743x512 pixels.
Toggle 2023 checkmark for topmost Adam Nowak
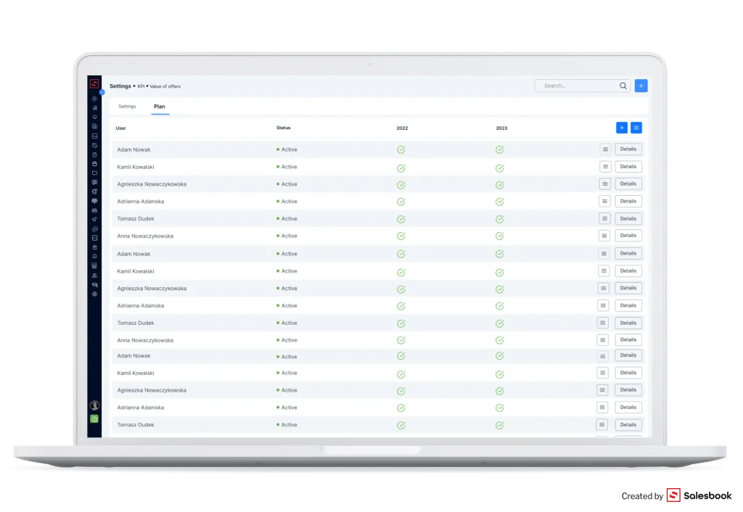click(499, 149)
